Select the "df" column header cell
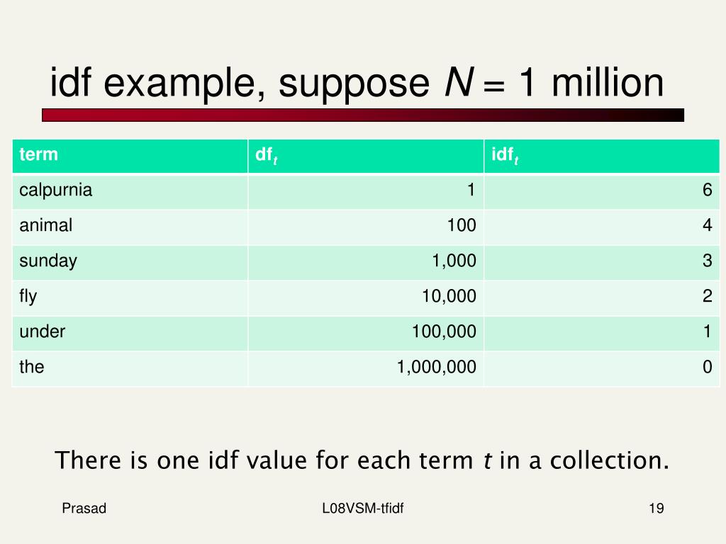Viewport: 726px width, 544px height. (x=366, y=156)
